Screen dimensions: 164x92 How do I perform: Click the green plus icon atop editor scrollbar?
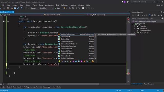[128, 17]
